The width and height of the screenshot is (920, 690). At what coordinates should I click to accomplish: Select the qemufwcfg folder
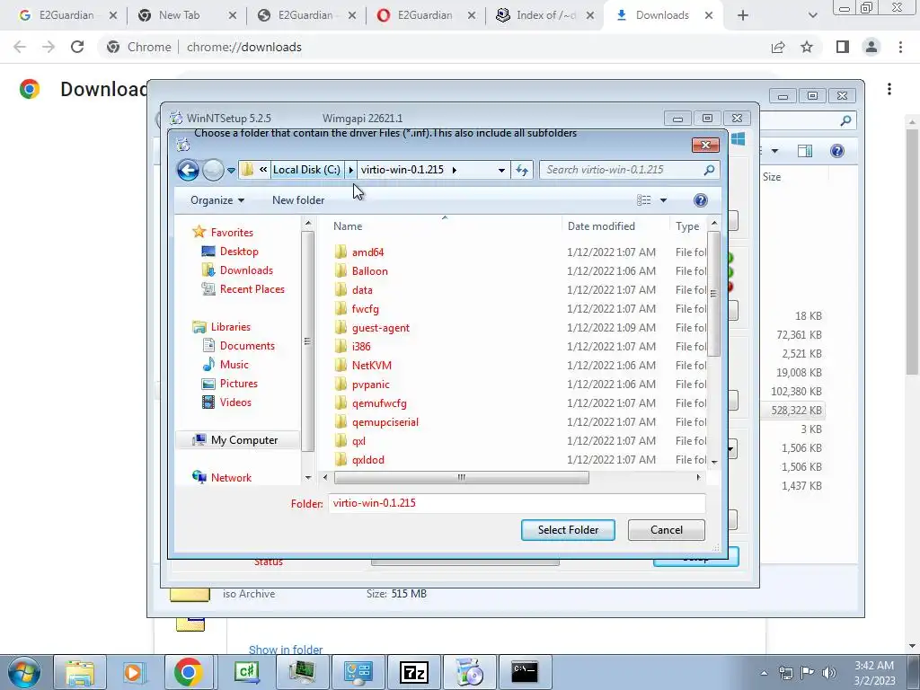pos(379,403)
